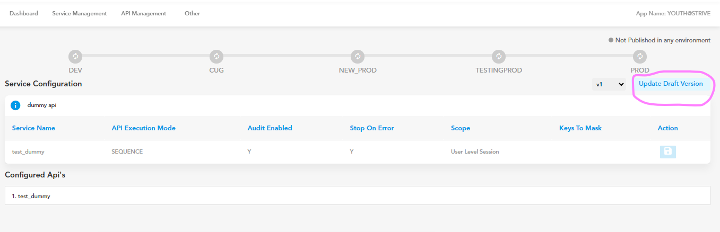
Task: Click the Service Name column header
Action: 33,128
